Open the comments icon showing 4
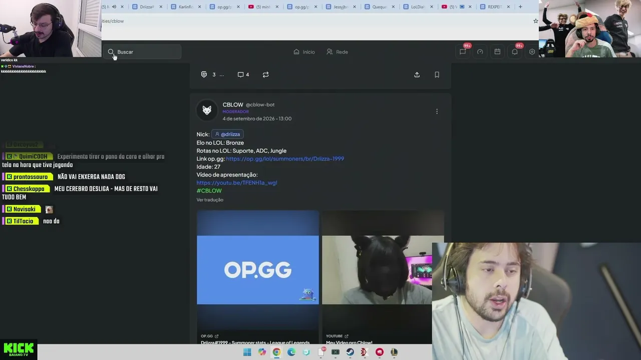Viewport: 641px width, 360px height. click(243, 74)
